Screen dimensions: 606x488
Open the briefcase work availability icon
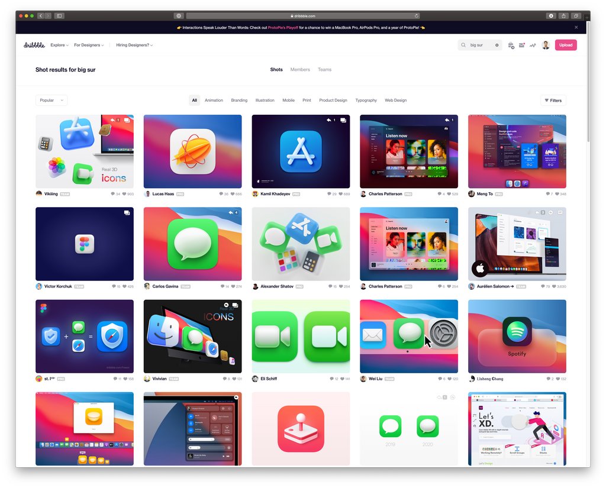511,45
